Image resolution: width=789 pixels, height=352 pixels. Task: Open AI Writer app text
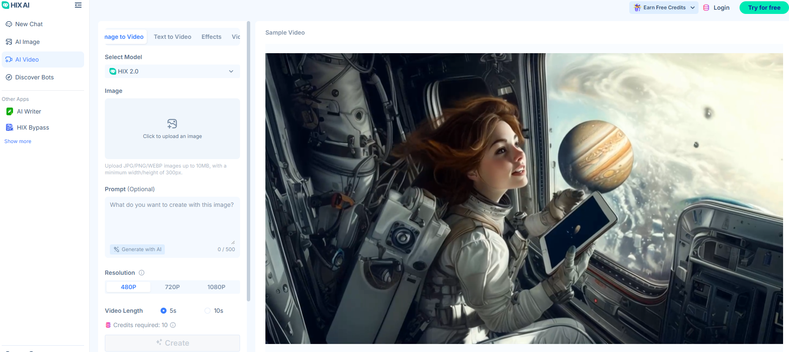click(29, 111)
